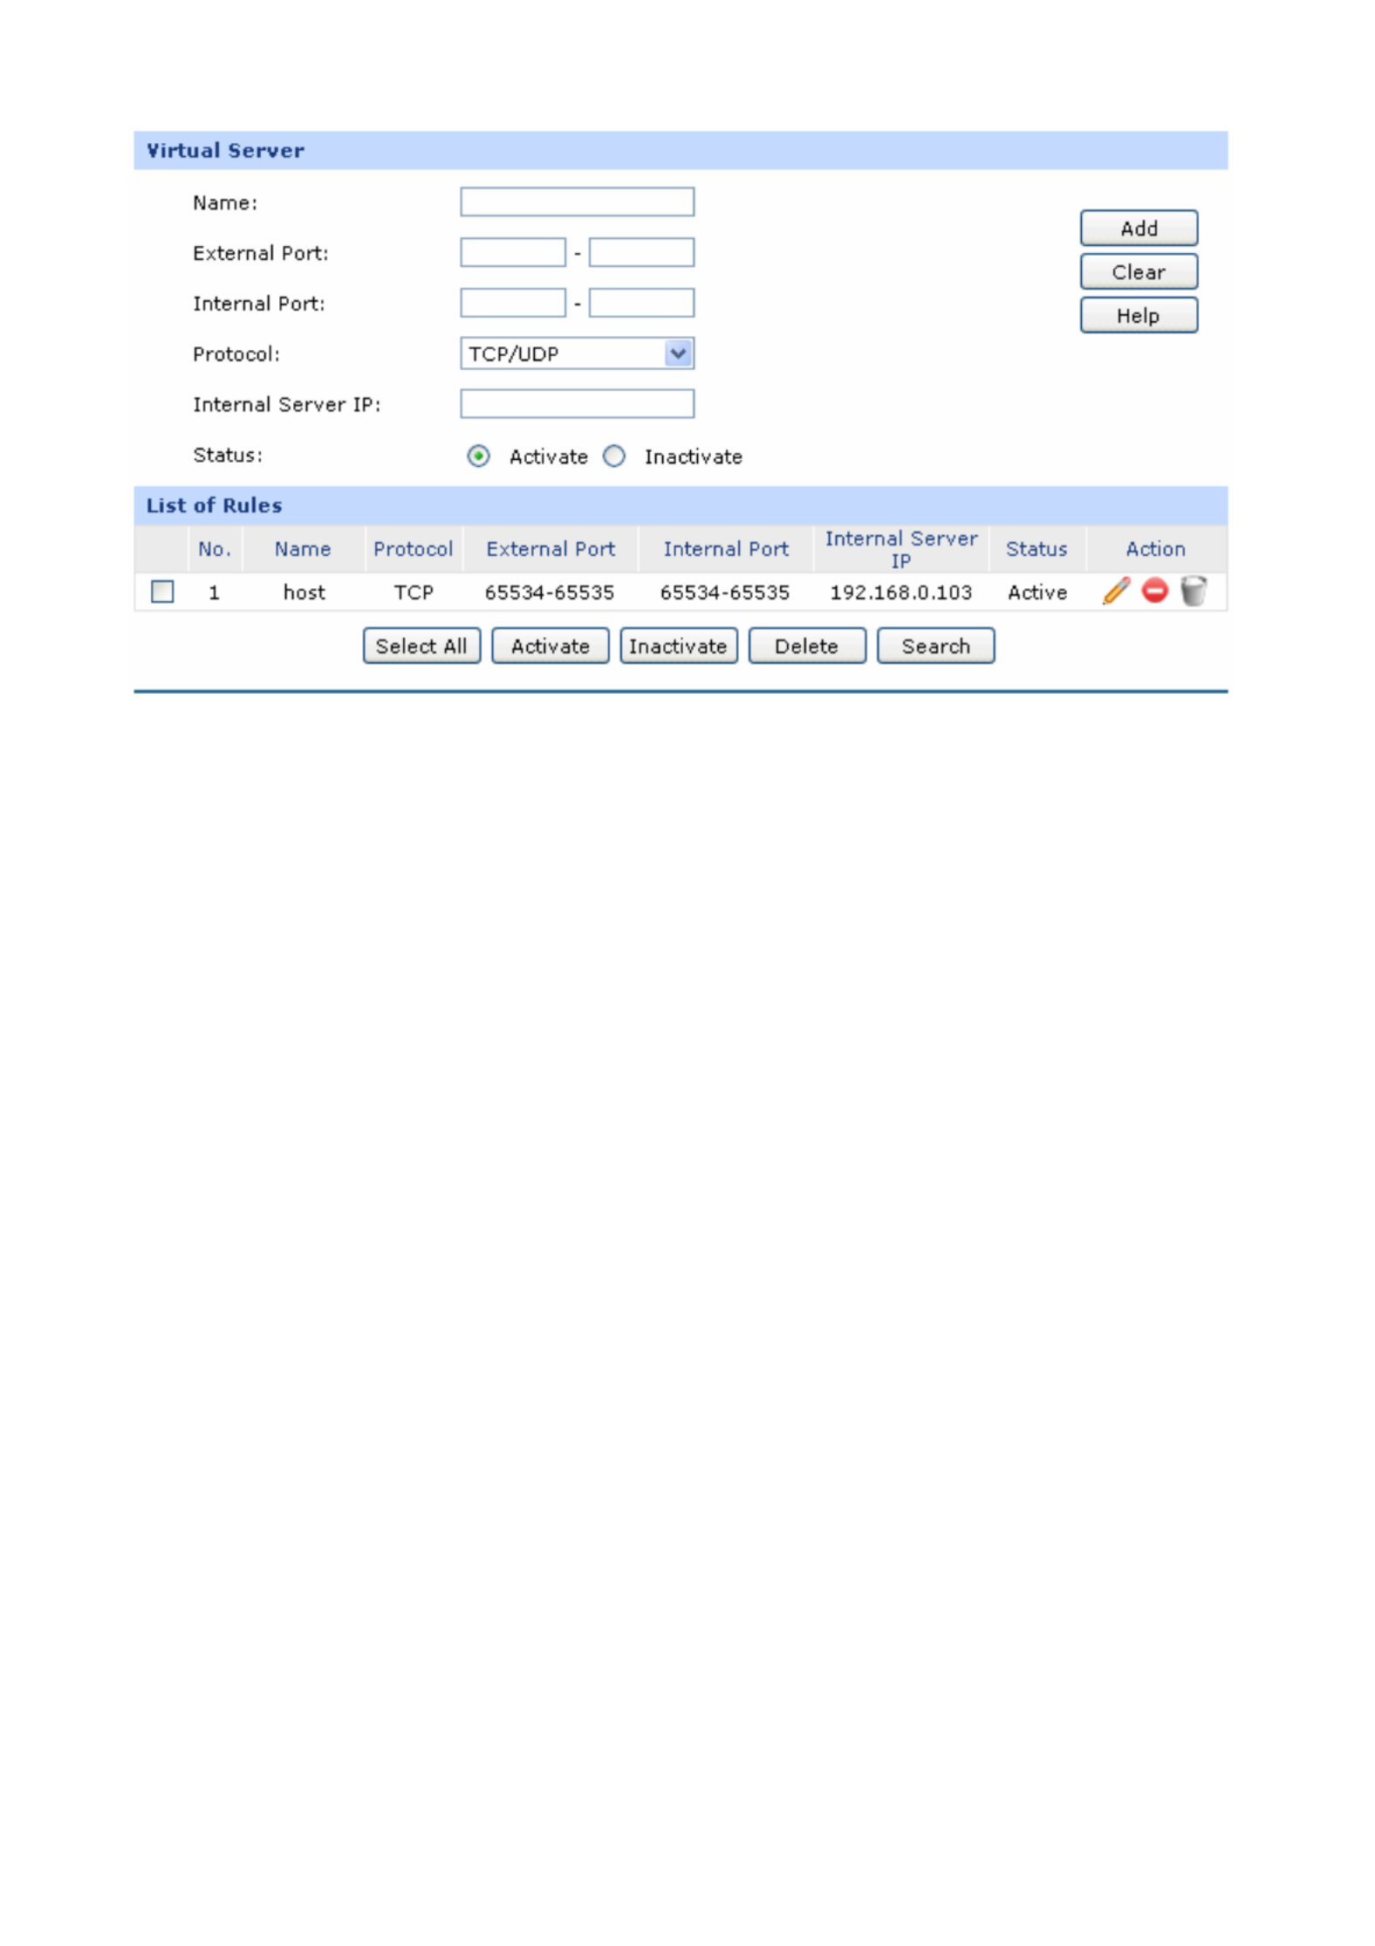The image size is (1375, 1946).
Task: Select the Activate status radio button
Action: tap(478, 456)
